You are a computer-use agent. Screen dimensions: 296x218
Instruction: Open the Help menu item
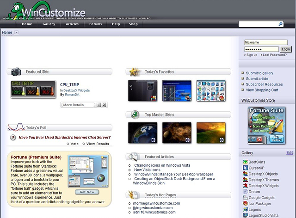[x=116, y=24]
